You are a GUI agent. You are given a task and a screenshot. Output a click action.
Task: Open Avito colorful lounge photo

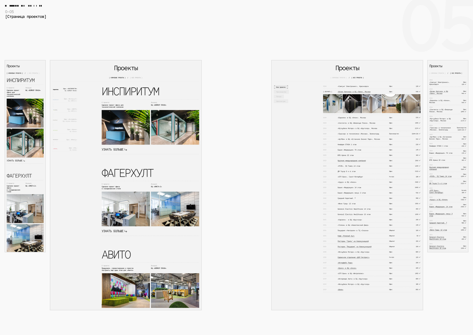(x=126, y=290)
